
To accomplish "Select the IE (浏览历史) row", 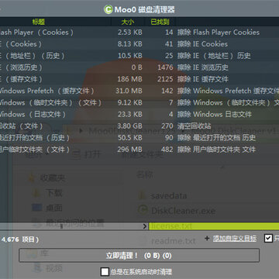I will 139,67.
